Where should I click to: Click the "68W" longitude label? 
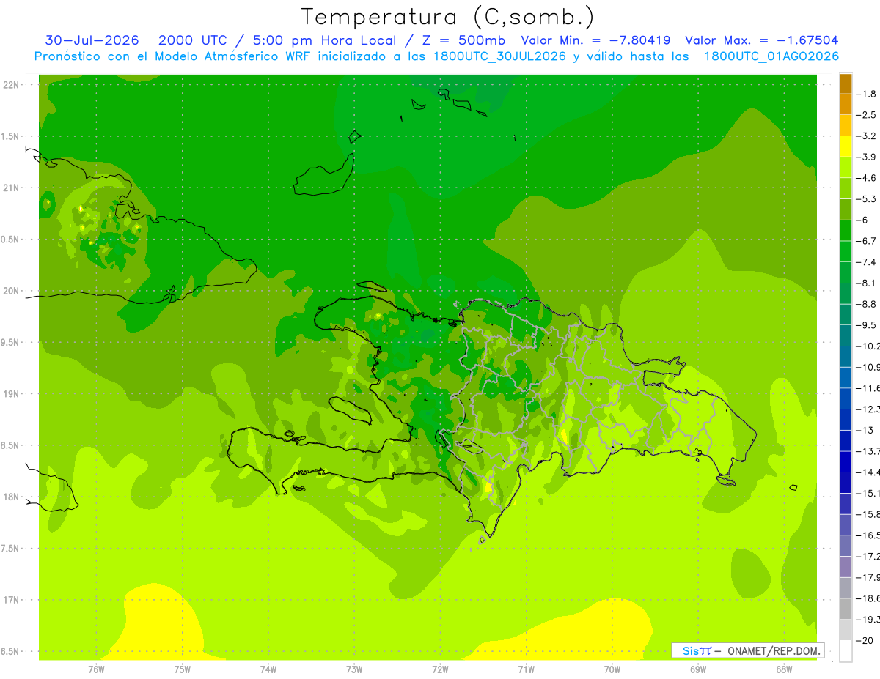coord(784,669)
